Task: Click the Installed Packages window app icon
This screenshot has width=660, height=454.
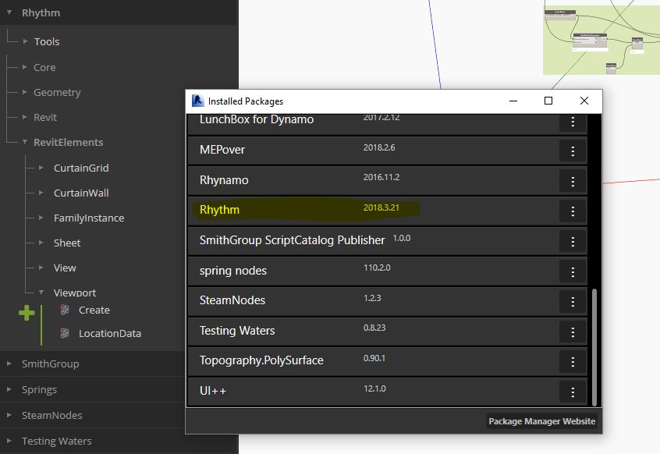Action: tap(197, 101)
